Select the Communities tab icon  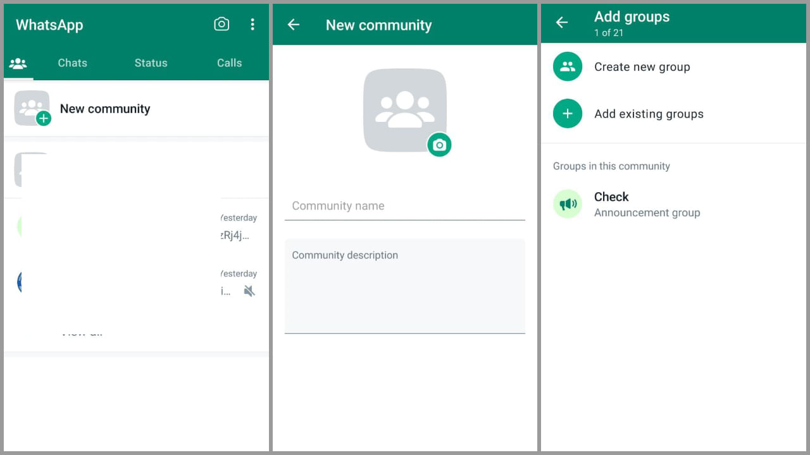point(18,63)
